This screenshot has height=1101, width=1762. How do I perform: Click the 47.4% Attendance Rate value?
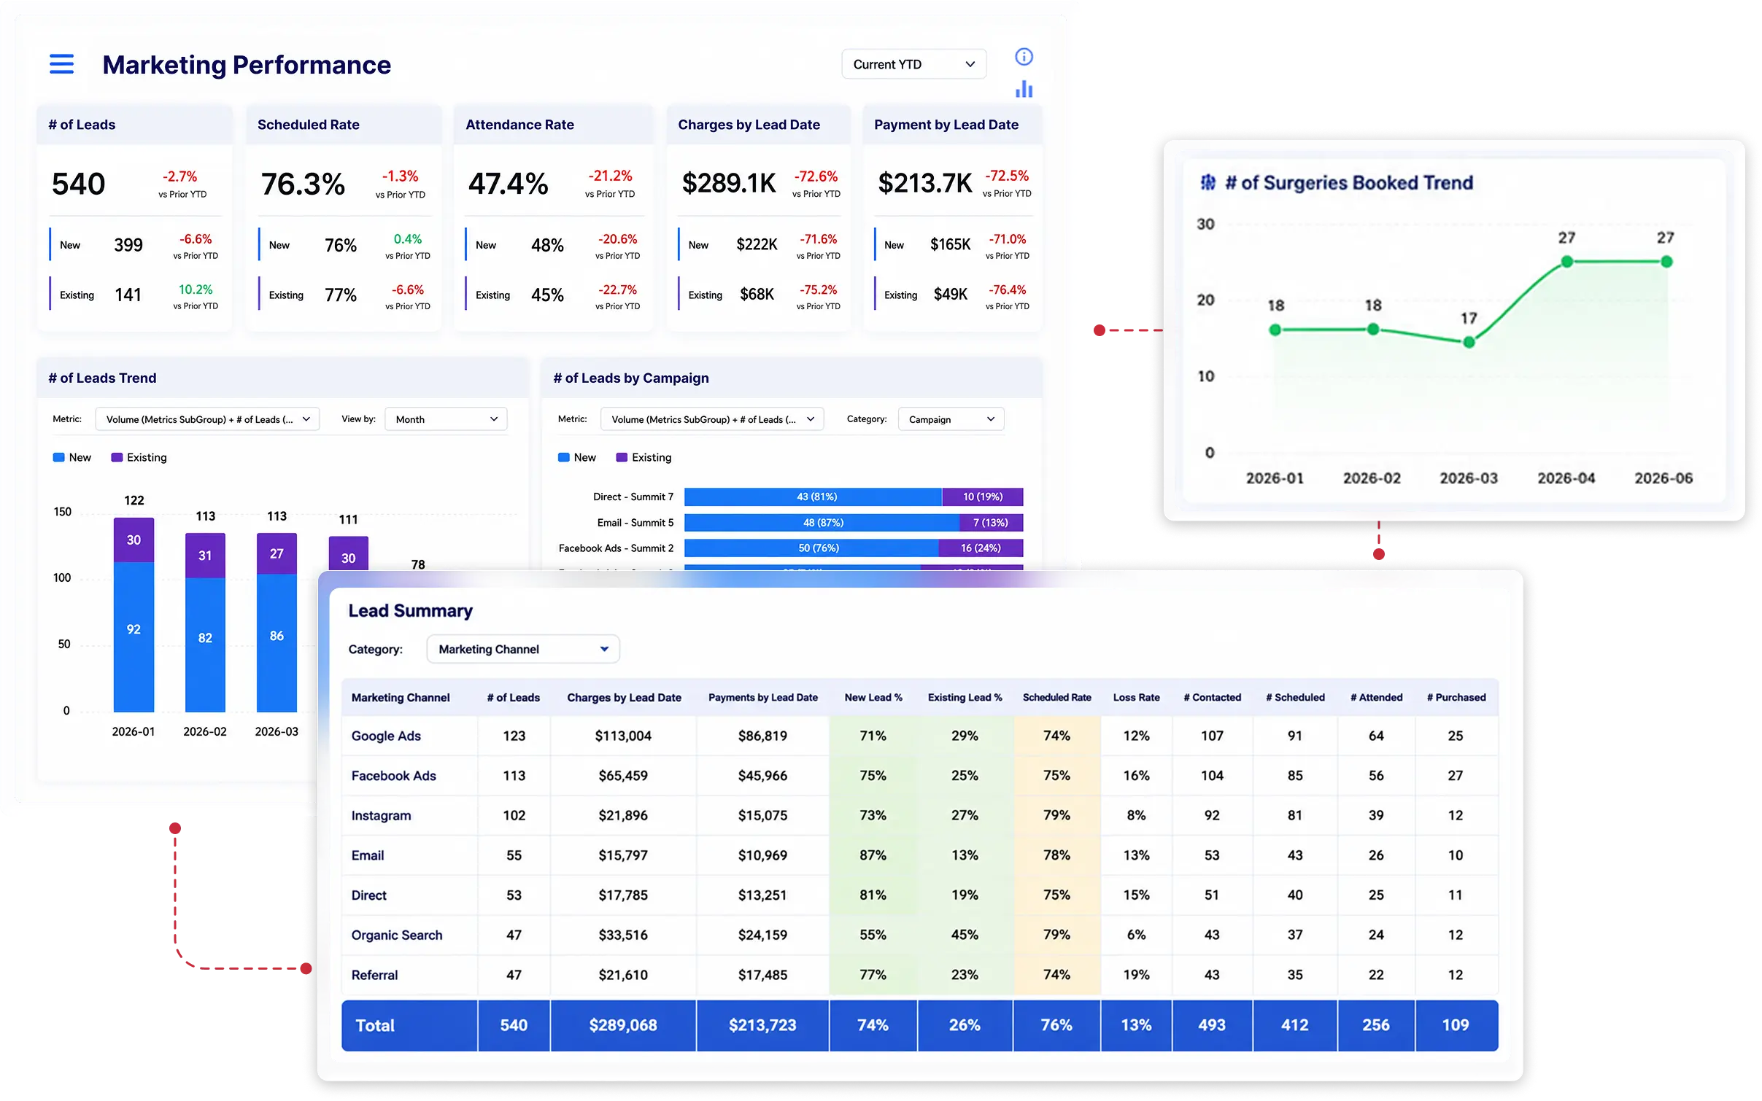coord(508,184)
